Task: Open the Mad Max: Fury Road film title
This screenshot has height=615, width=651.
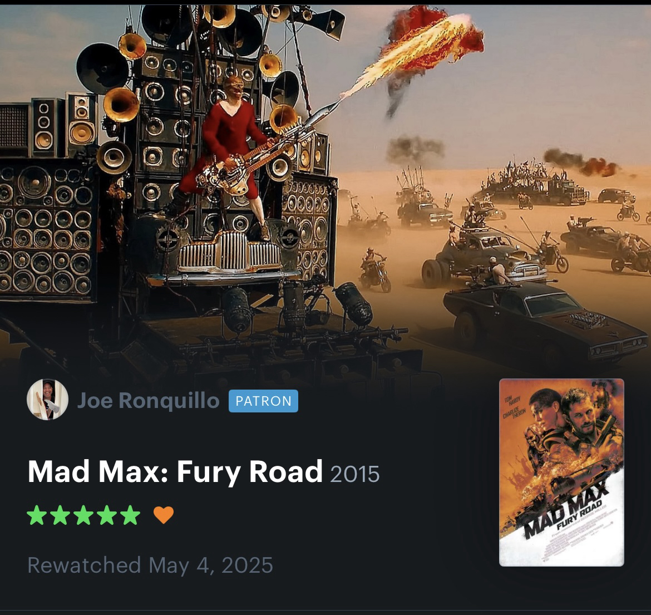Action: [175, 472]
